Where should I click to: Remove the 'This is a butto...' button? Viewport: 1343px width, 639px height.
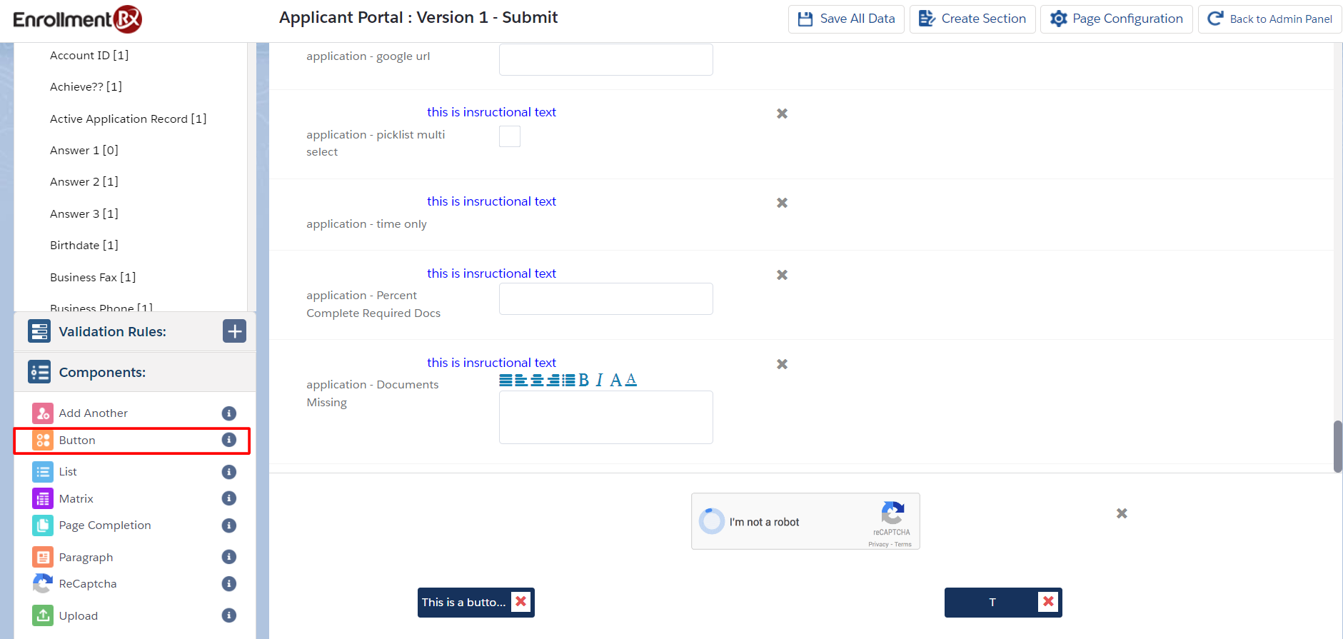pyautogui.click(x=521, y=602)
